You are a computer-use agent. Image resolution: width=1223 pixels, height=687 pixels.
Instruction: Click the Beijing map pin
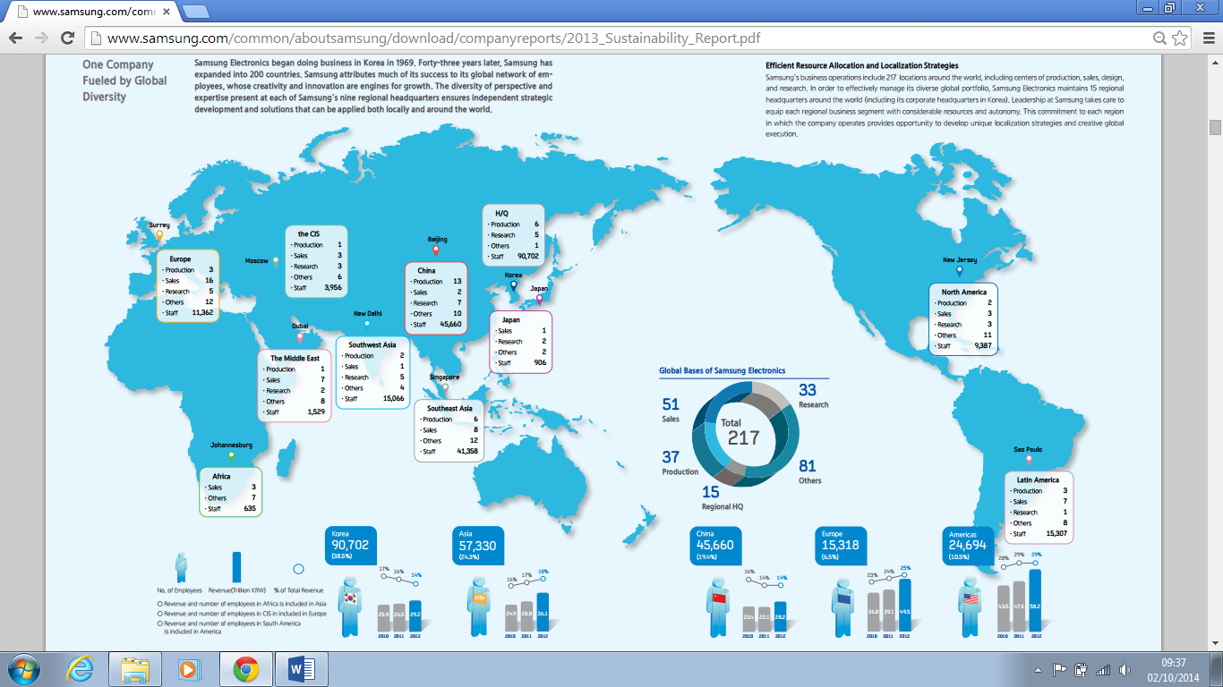[x=435, y=250]
